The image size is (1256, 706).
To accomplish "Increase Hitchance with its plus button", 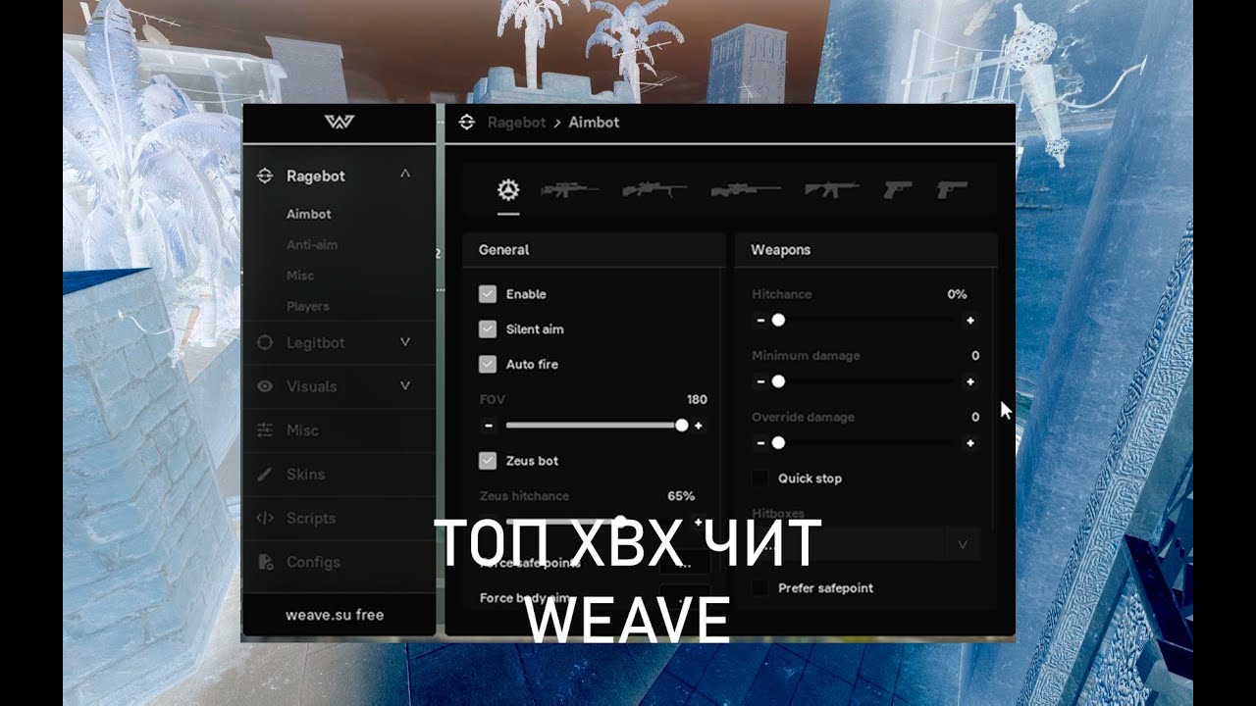I will [970, 321].
